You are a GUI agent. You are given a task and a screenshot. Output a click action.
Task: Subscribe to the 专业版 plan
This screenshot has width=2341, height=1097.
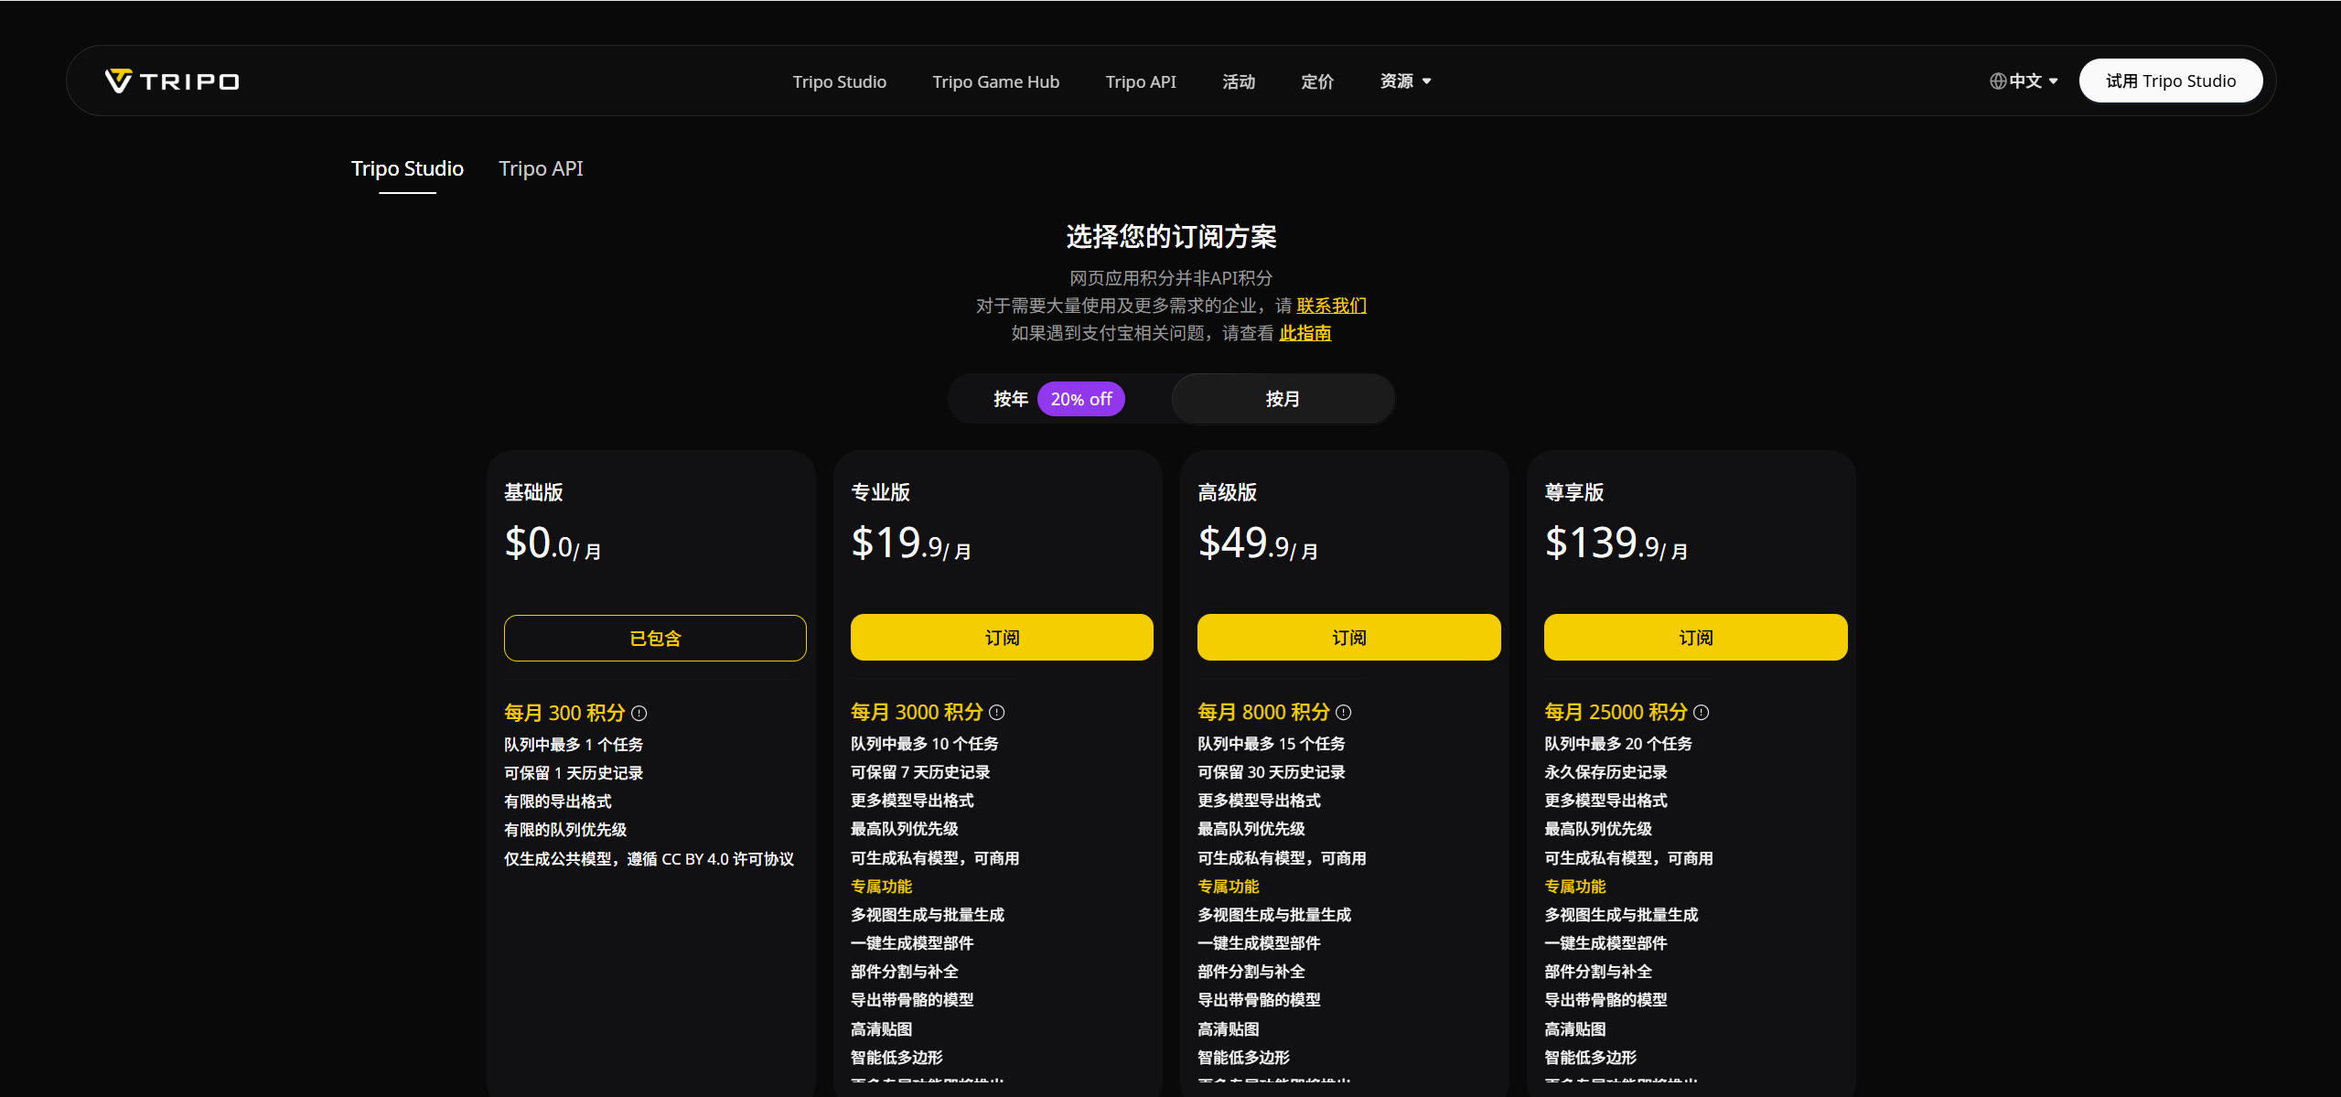pyautogui.click(x=1002, y=637)
